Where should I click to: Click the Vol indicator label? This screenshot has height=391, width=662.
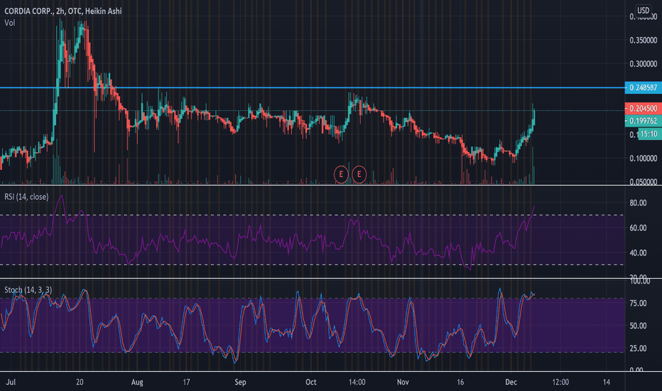pos(10,23)
